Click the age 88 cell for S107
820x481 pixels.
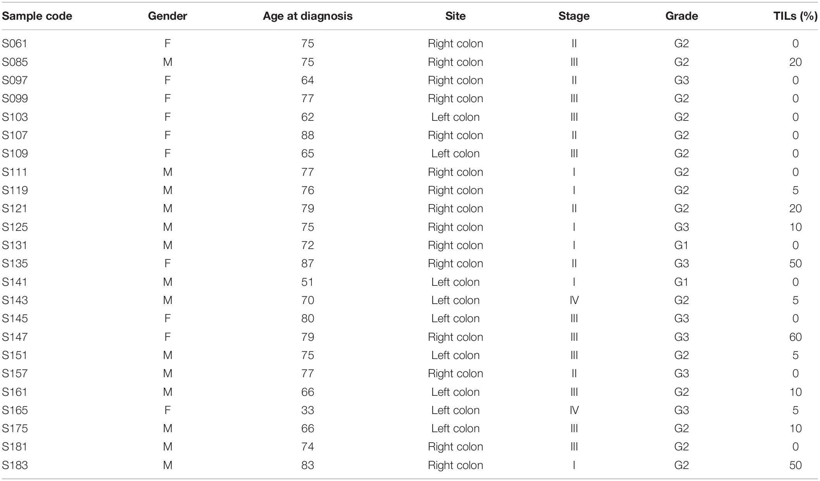coord(308,135)
